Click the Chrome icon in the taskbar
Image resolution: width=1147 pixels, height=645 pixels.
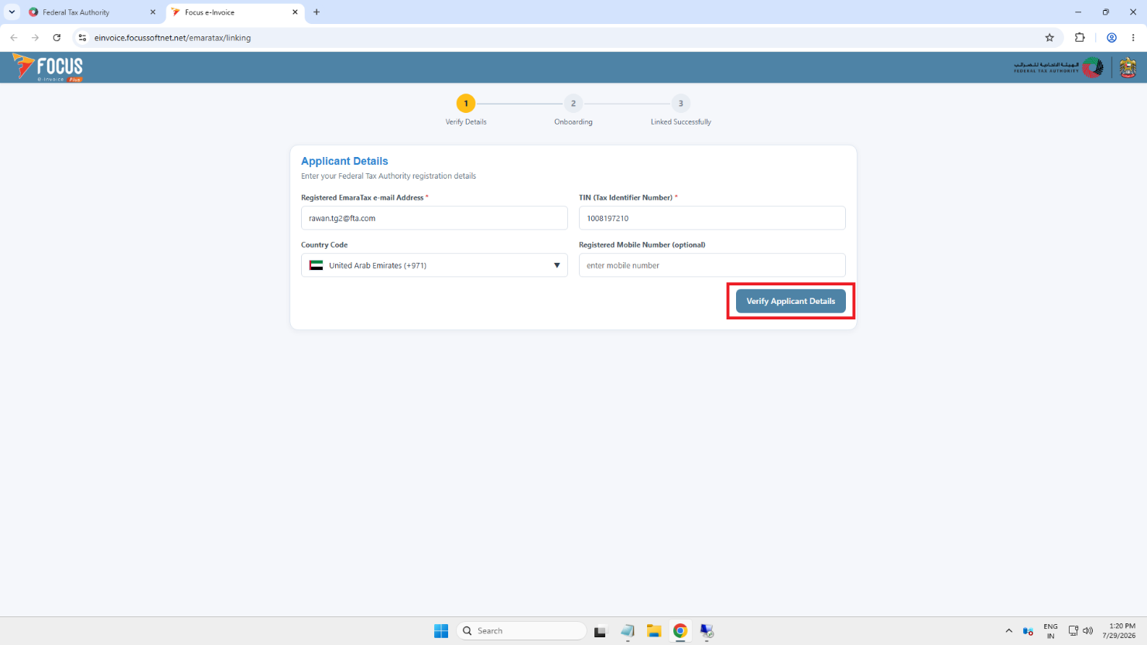(680, 631)
